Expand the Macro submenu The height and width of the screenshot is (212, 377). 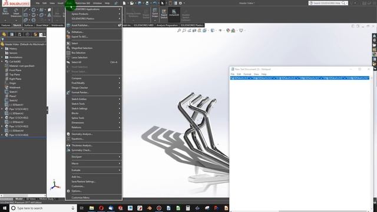click(94, 164)
